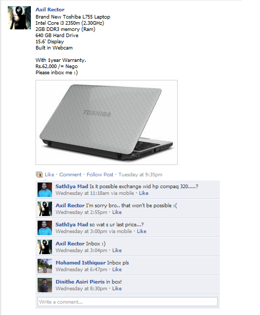Open SathIya Mad's avatar on exchange comment
260x315 pixels.
point(45,190)
